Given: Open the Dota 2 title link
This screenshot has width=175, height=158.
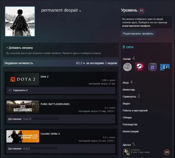Looking at the screenshot, I should [44, 77].
